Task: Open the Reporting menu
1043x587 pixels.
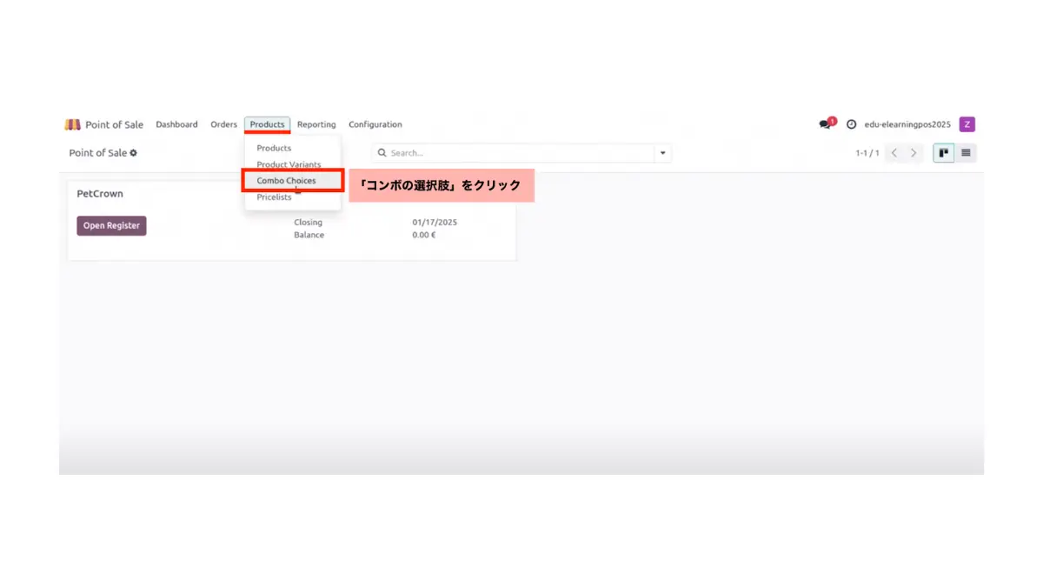Action: (316, 124)
